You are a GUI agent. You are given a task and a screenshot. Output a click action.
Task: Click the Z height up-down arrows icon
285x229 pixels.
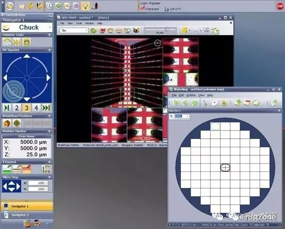(x=46, y=169)
